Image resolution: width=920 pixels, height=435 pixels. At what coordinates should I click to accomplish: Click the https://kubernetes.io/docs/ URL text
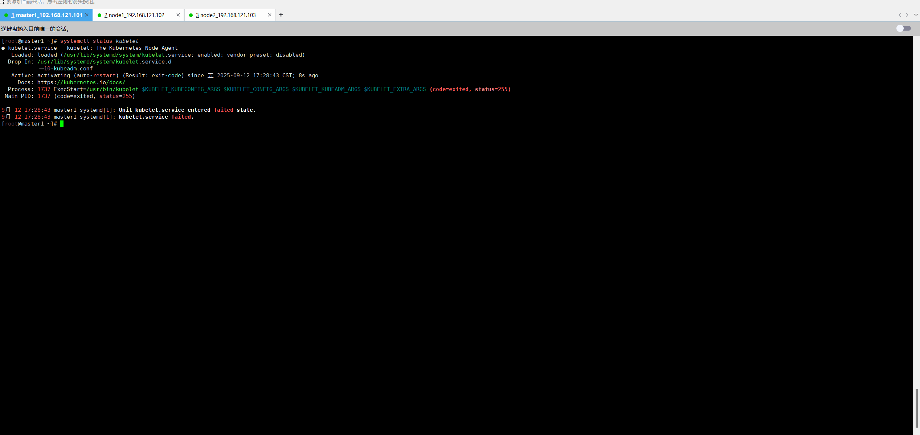coord(81,82)
